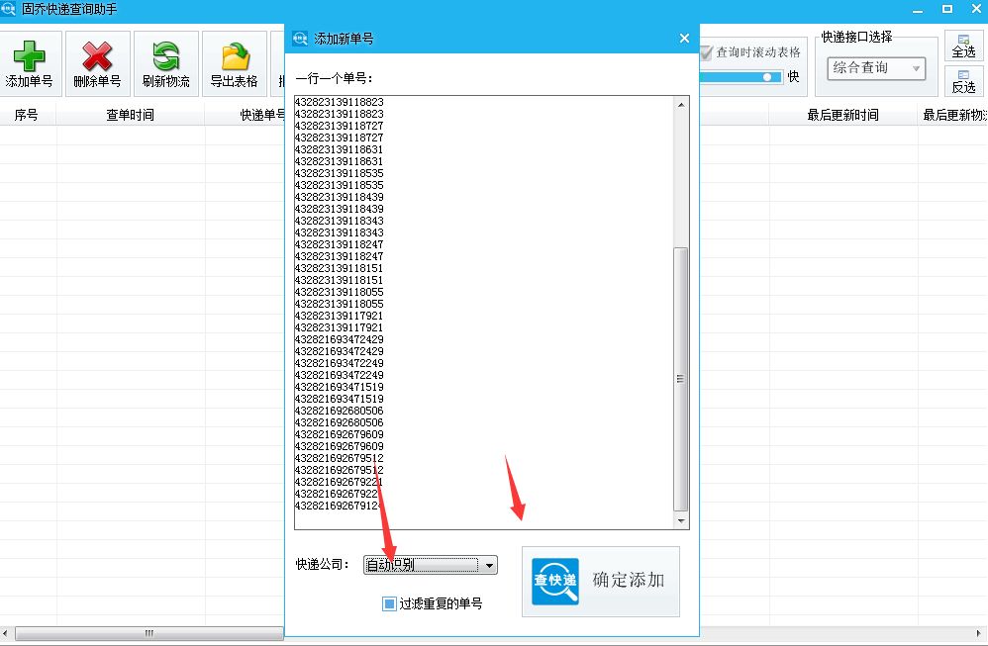Open the 快递公司 dropdown arrow
Image resolution: width=988 pixels, height=646 pixels.
click(489, 564)
